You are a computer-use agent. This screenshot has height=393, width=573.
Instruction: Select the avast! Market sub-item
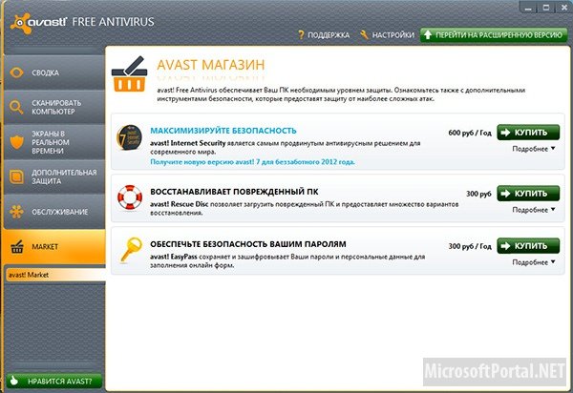coord(55,275)
